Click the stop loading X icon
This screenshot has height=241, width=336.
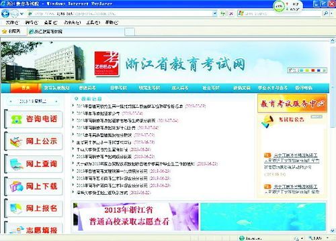(231, 13)
